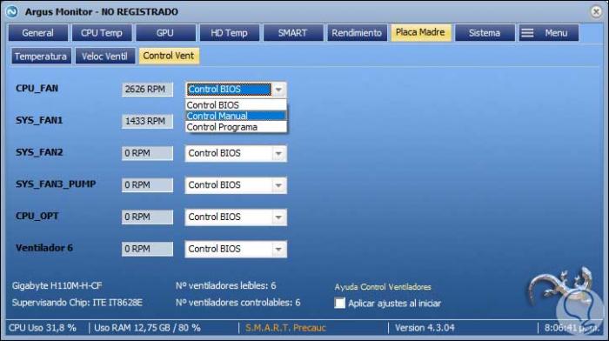Choose Control Manual from the open list
Image resolution: width=609 pixels, height=341 pixels.
coord(236,116)
